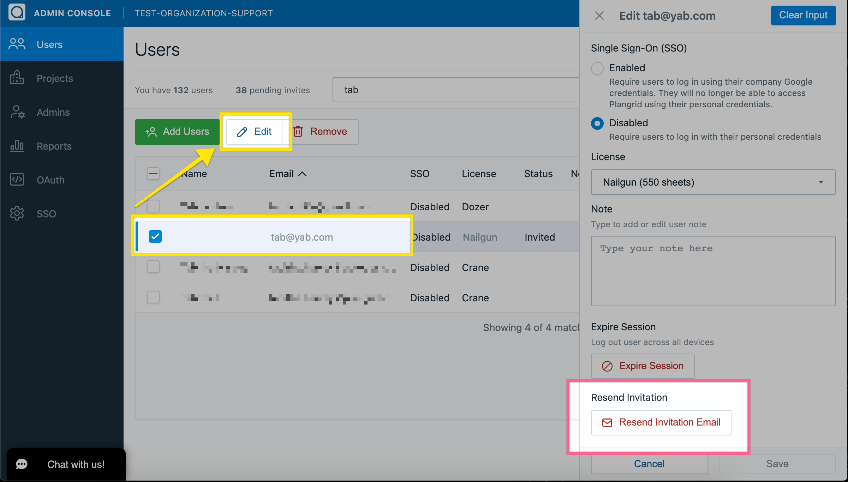Select the Users menu item

pyautogui.click(x=62, y=44)
